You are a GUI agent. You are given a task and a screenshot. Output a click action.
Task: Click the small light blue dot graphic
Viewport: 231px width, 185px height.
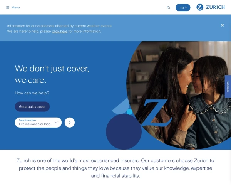tap(129, 112)
